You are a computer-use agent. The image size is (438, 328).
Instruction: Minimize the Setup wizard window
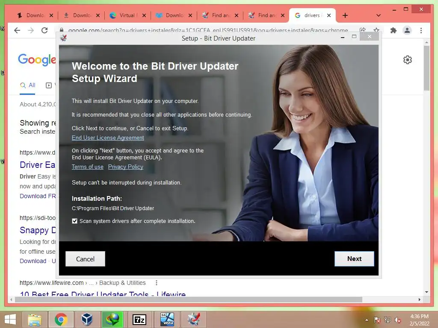coord(343,37)
